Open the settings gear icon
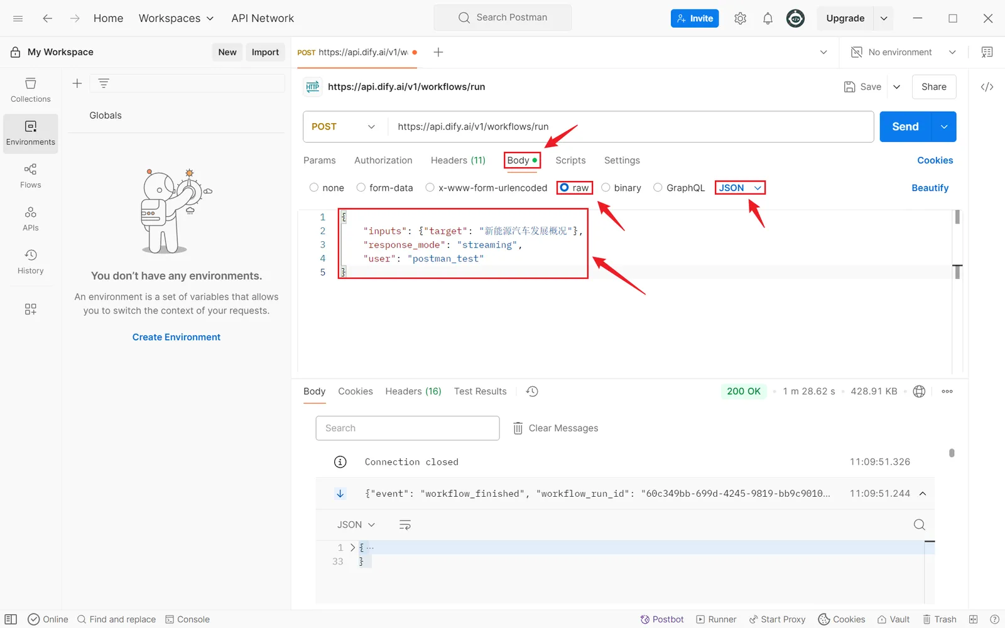1005x628 pixels. point(740,18)
